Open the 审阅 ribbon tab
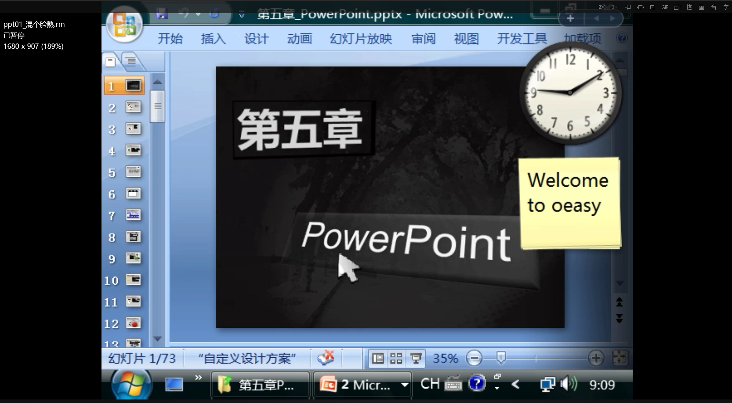Viewport: 732px width, 403px height. (424, 39)
